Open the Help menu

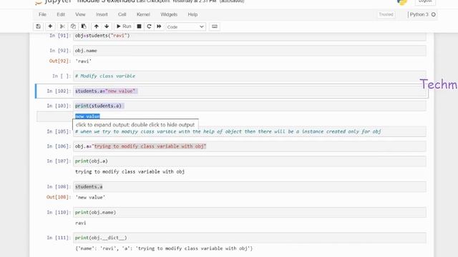pyautogui.click(x=193, y=14)
